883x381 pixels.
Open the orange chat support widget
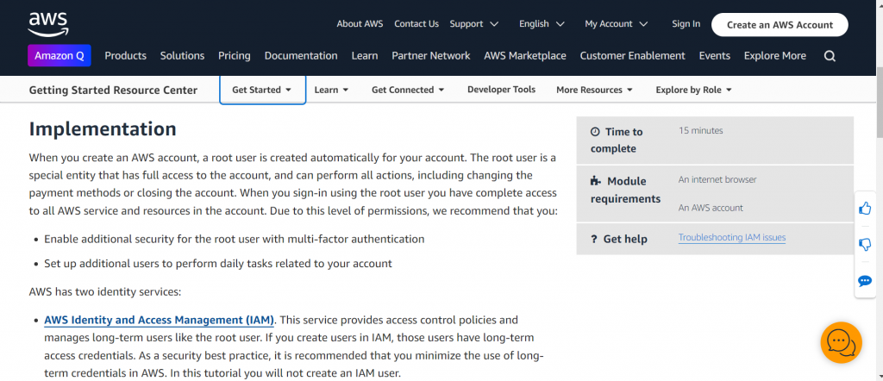pyautogui.click(x=841, y=342)
